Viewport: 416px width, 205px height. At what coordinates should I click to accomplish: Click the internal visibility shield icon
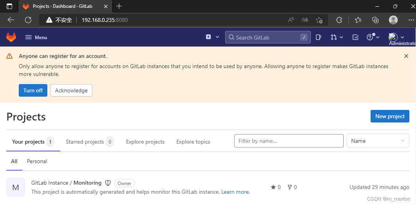point(108,183)
